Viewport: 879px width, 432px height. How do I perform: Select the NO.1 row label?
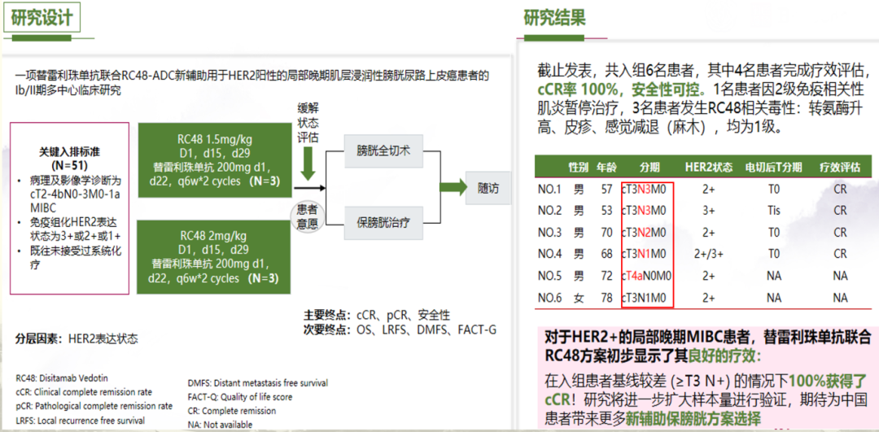(x=549, y=189)
